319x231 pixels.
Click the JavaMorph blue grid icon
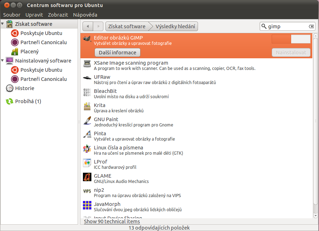pos(87,205)
